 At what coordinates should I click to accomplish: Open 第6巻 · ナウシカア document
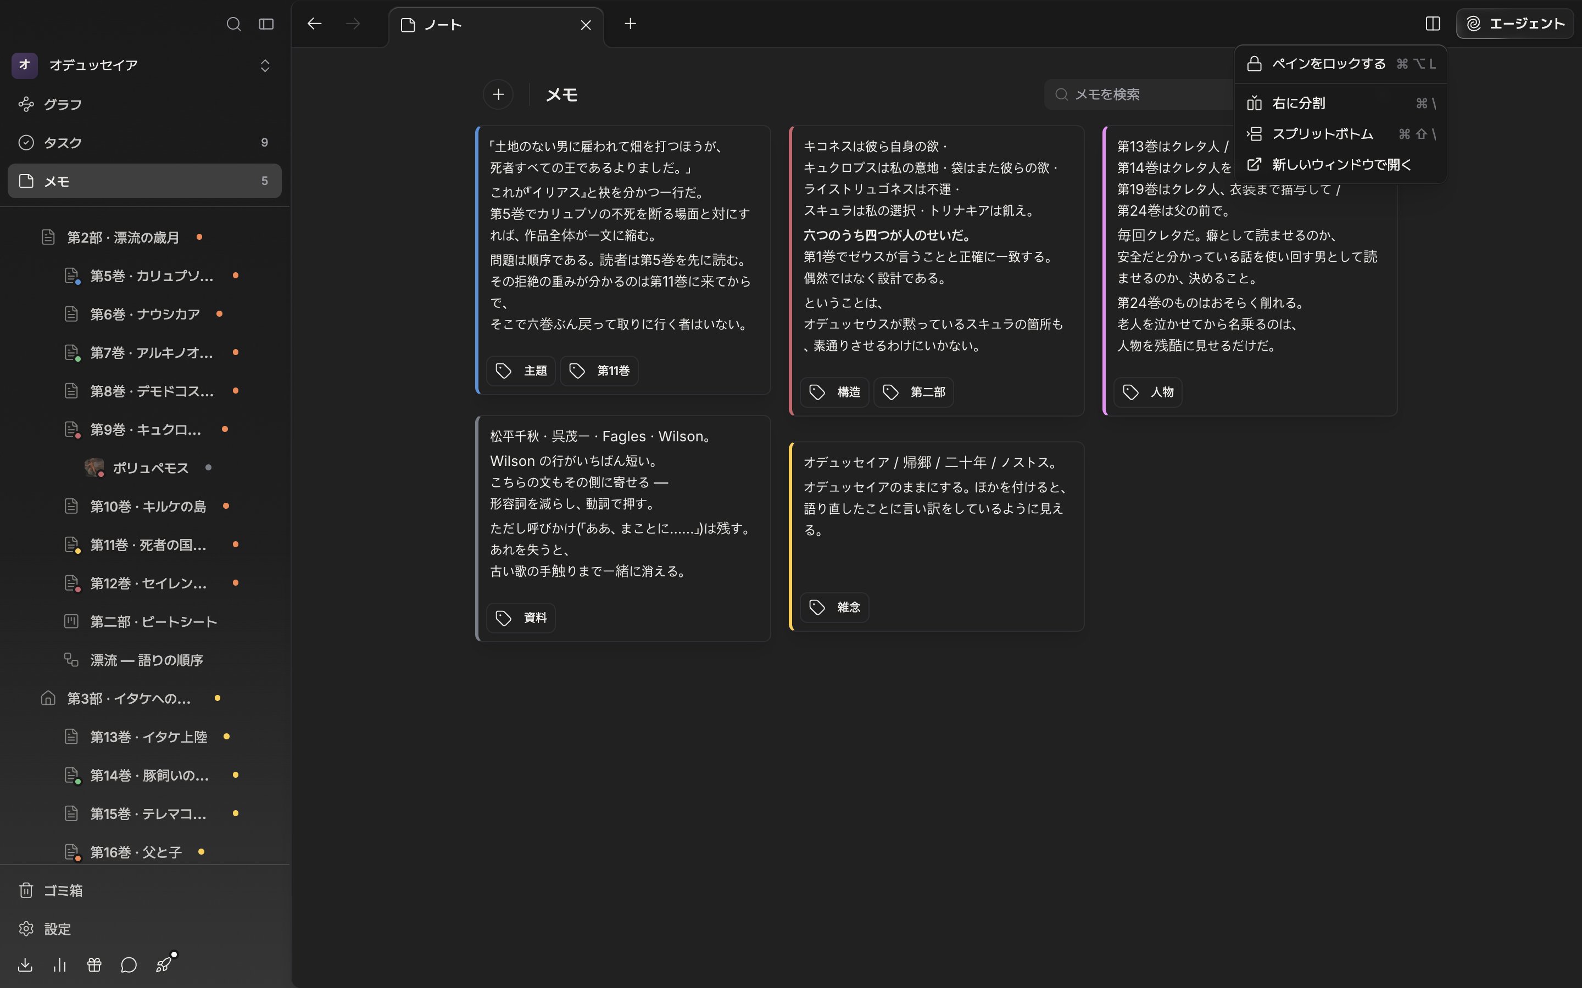click(145, 315)
